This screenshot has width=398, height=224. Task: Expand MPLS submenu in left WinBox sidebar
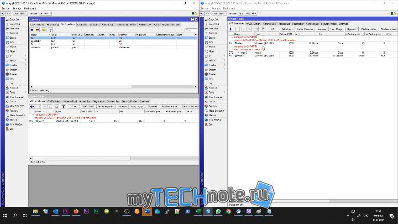(x=25, y=60)
